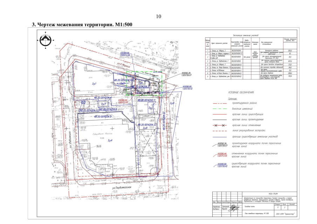317x224 pixels.
Task: Click the page number 10
Action: pyautogui.click(x=158, y=16)
